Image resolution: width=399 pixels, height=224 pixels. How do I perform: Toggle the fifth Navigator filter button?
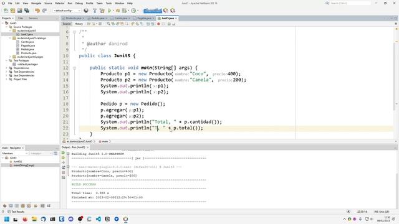(x=29, y=206)
